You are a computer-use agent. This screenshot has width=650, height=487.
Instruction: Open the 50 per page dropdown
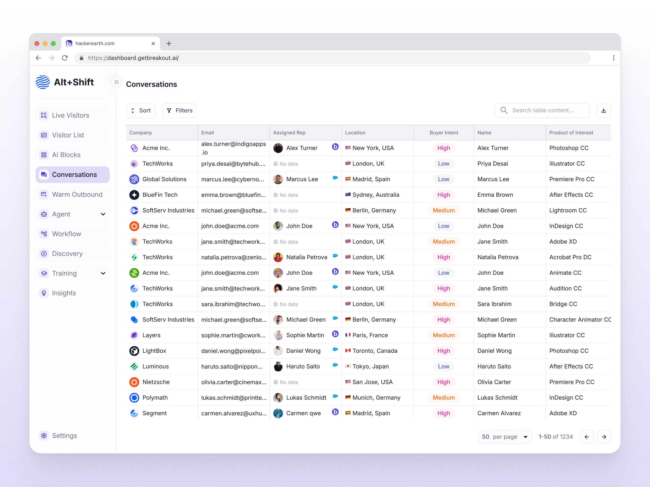[x=505, y=437]
